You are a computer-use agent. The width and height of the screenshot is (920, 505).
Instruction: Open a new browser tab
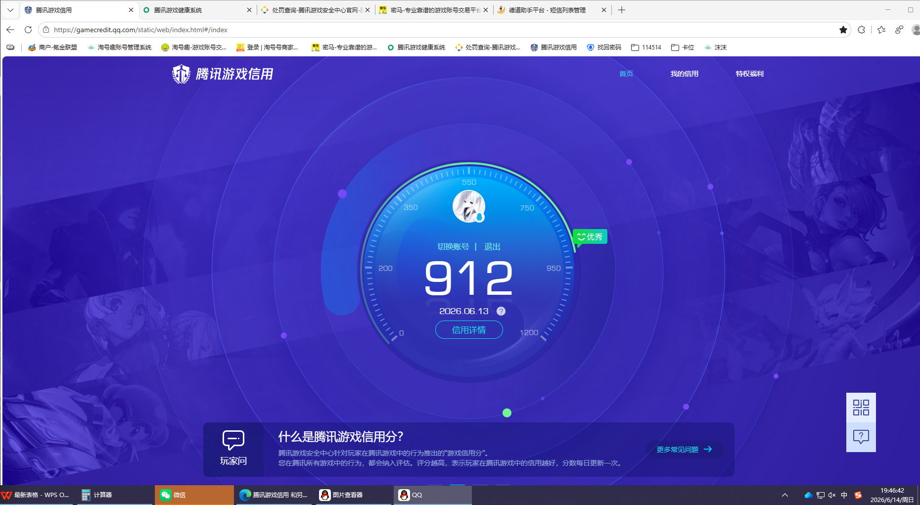tap(622, 10)
